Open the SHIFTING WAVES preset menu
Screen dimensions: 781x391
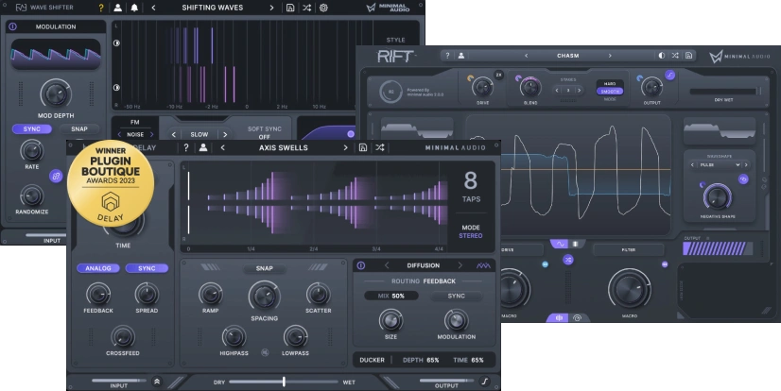pos(212,8)
